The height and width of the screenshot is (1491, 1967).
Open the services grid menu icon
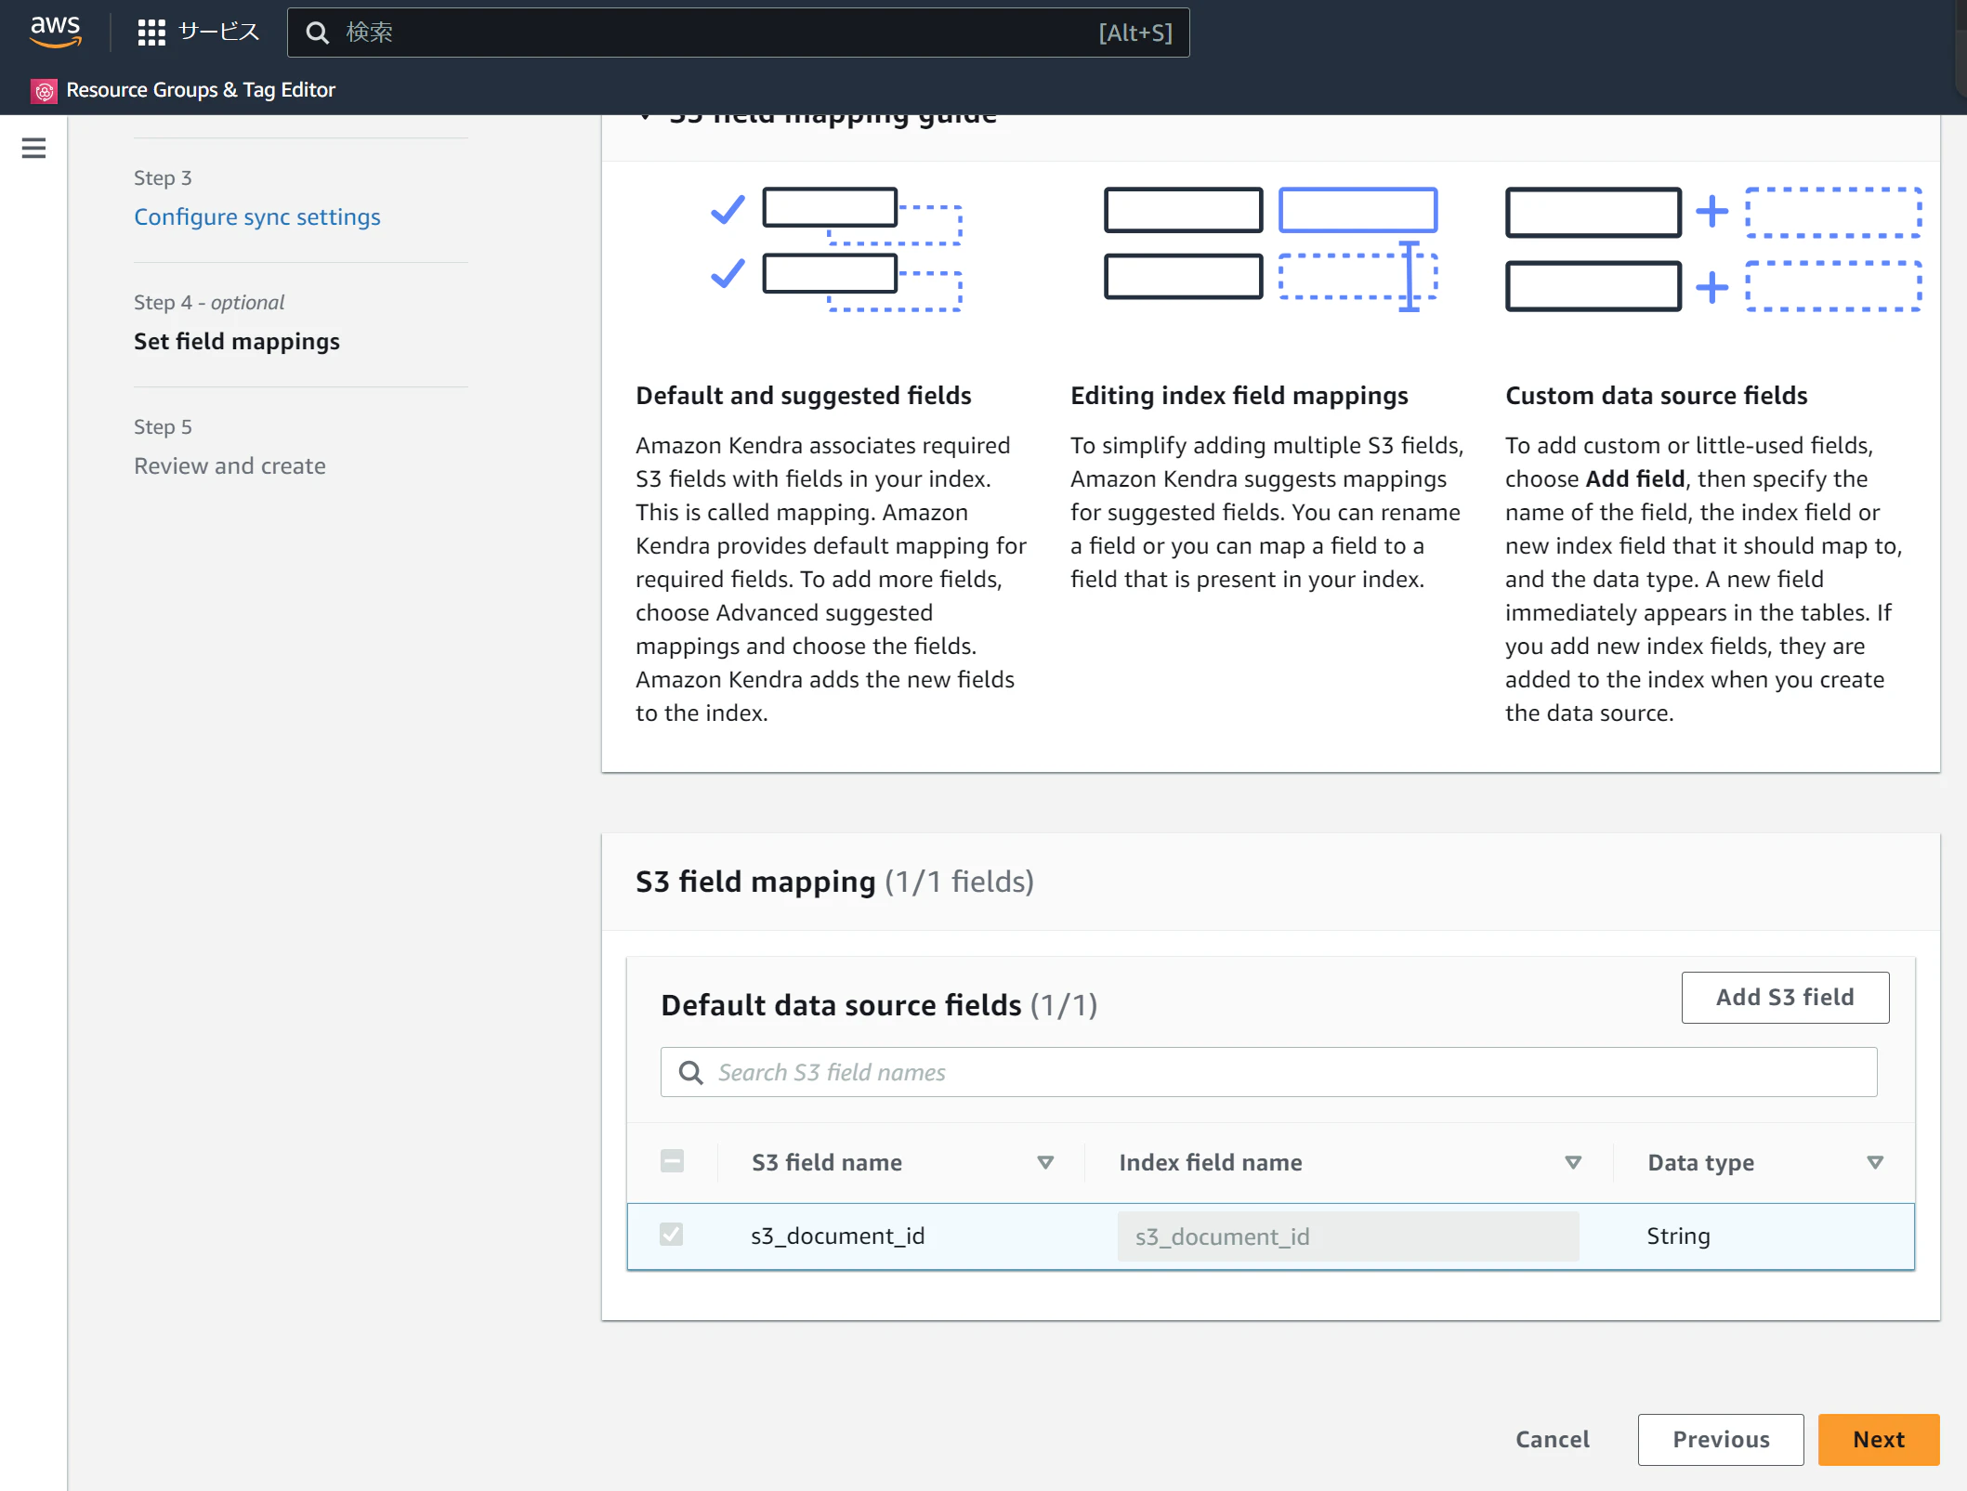coord(151,33)
